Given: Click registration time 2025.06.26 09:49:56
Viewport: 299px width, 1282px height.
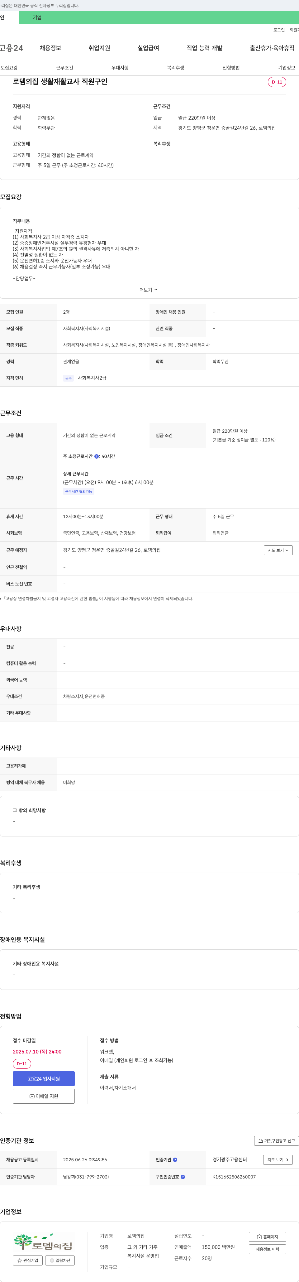Looking at the screenshot, I should click(85, 1159).
